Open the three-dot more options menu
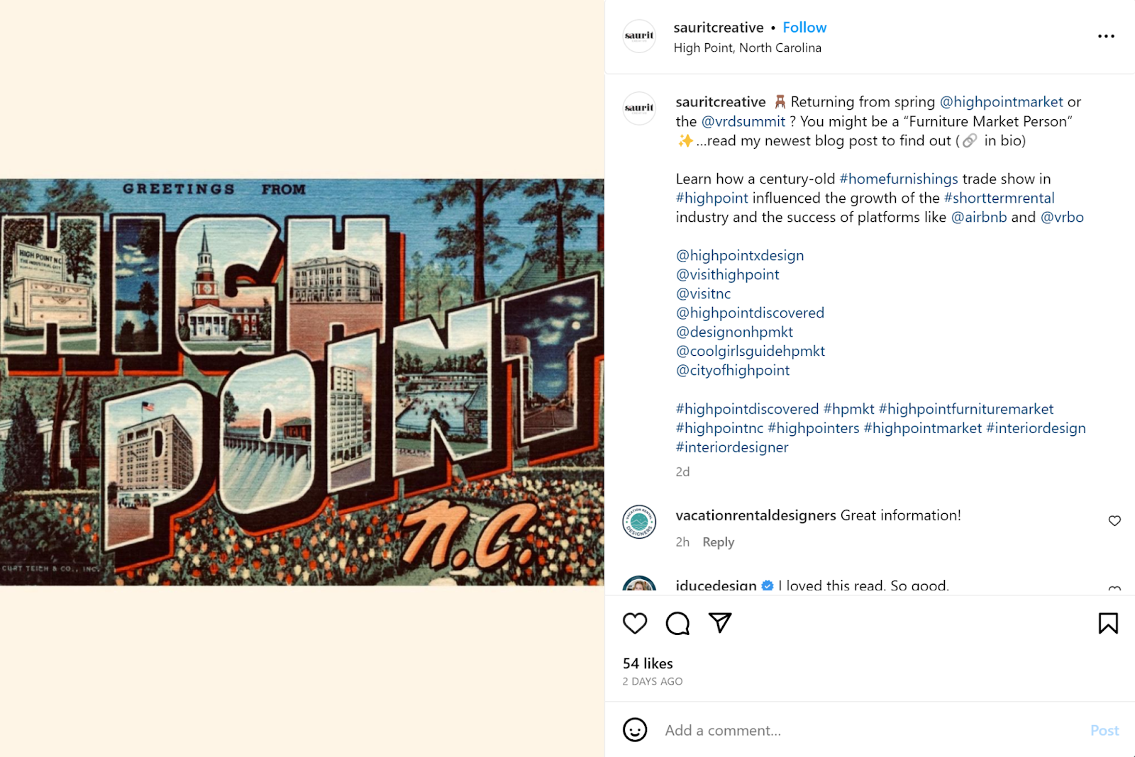This screenshot has height=757, width=1135. click(x=1106, y=36)
